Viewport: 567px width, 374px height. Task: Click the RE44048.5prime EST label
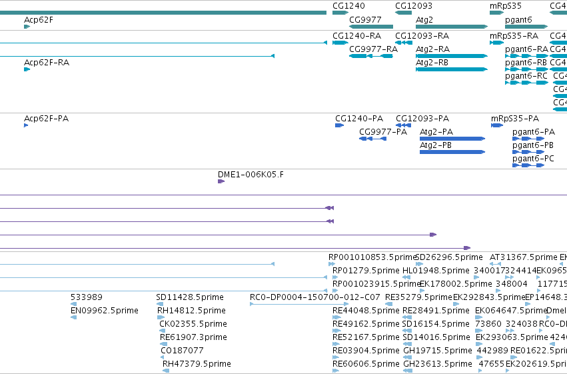pyautogui.click(x=366, y=311)
